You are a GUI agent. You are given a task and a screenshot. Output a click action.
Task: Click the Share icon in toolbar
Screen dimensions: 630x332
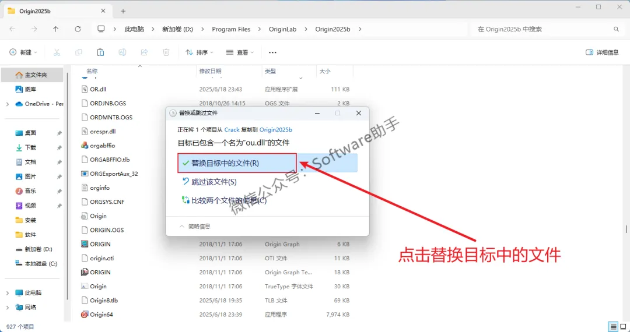pos(144,52)
